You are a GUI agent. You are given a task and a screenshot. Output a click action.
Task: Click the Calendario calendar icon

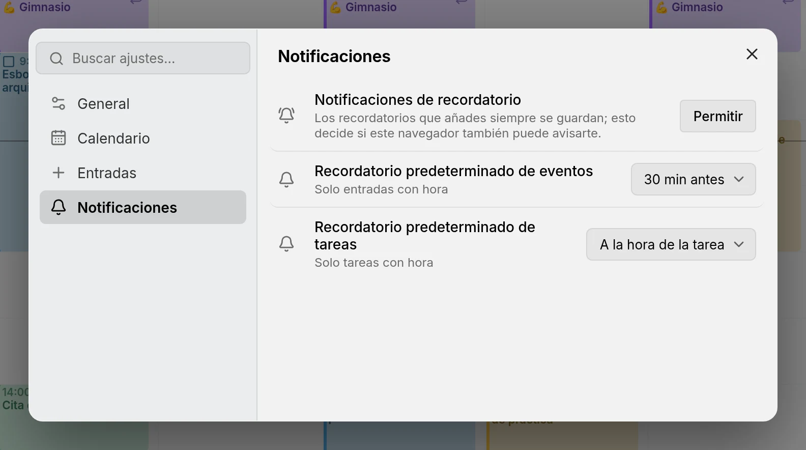[x=59, y=138]
